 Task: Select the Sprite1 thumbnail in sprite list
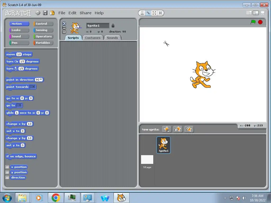point(164,145)
